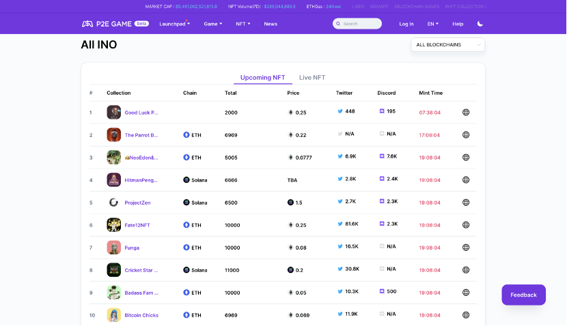Open the NFT dropdown menu

click(243, 24)
